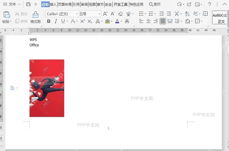229x151 pixels.
Task: Click the Save document icon
Action: pyautogui.click(x=28, y=4)
